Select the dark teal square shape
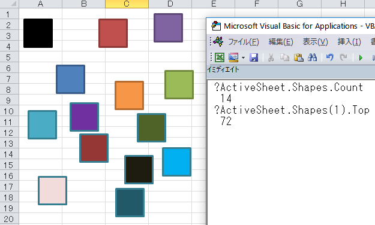The width and height of the screenshot is (375, 225). [x=130, y=202]
